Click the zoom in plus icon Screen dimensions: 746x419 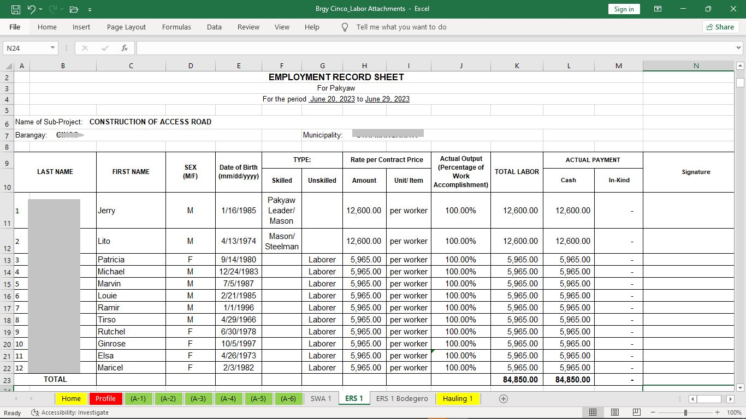point(717,412)
